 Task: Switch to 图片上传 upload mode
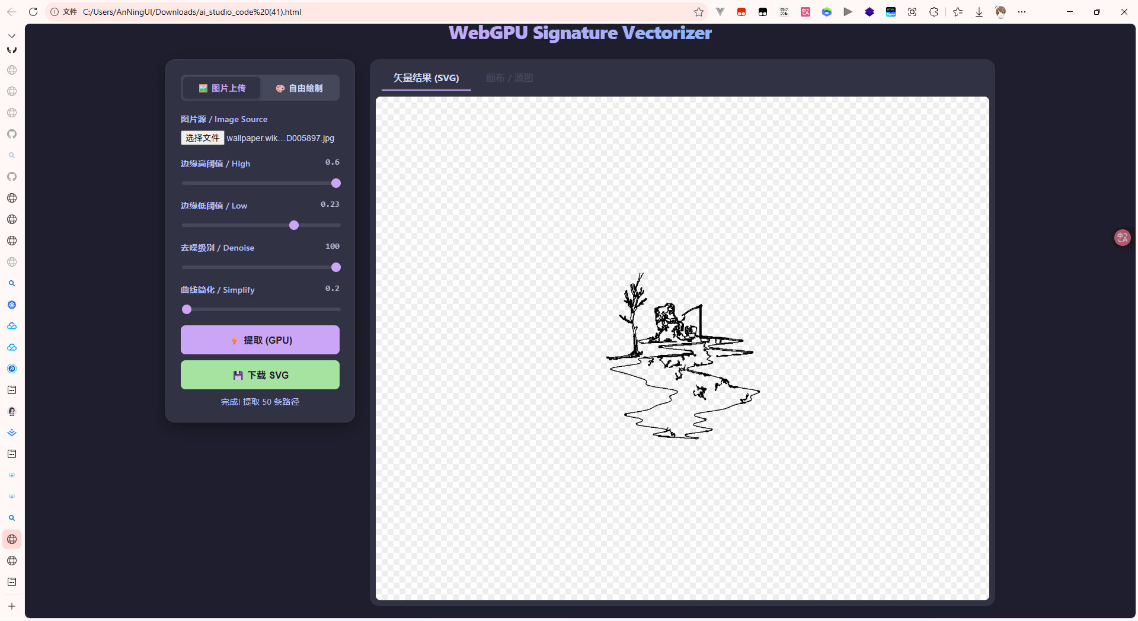(x=222, y=88)
